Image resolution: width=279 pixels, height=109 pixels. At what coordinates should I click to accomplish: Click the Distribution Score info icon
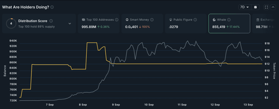point(51,21)
